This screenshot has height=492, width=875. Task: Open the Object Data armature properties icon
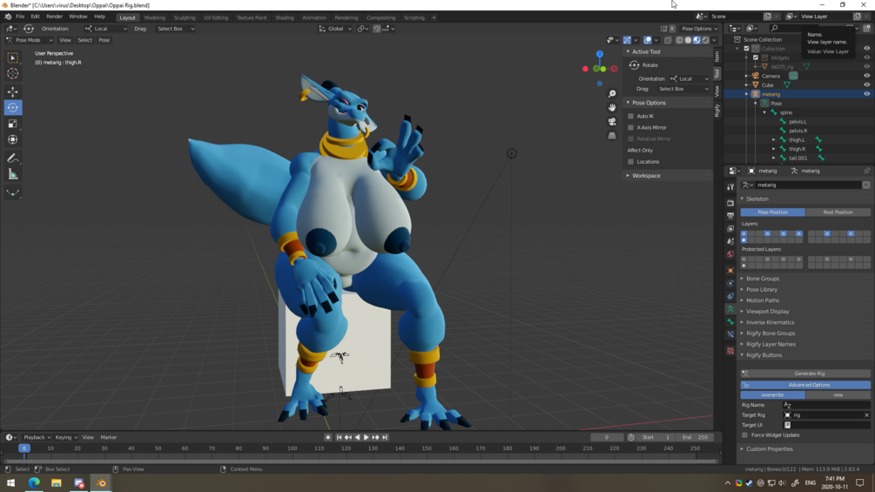pyautogui.click(x=730, y=308)
